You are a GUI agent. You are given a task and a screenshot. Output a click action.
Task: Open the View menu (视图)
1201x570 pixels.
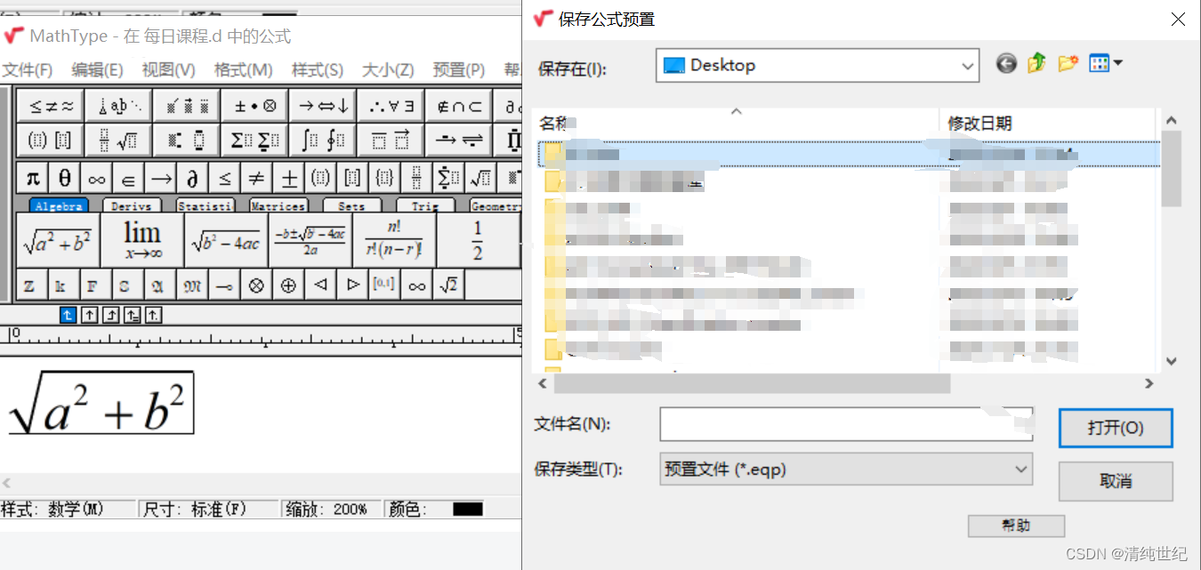click(x=168, y=69)
